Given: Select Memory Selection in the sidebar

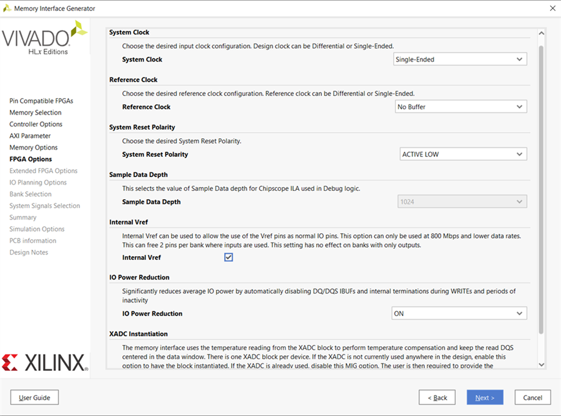Looking at the screenshot, I should coord(35,113).
